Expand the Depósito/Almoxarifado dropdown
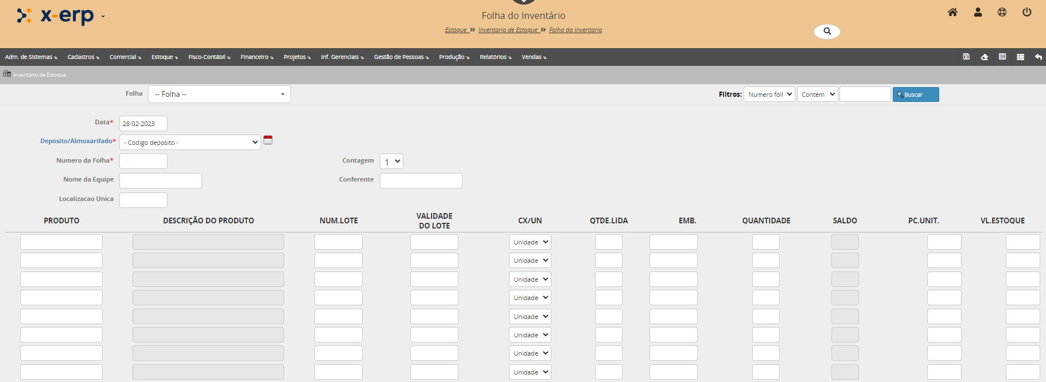The width and height of the screenshot is (1046, 382). tap(190, 143)
